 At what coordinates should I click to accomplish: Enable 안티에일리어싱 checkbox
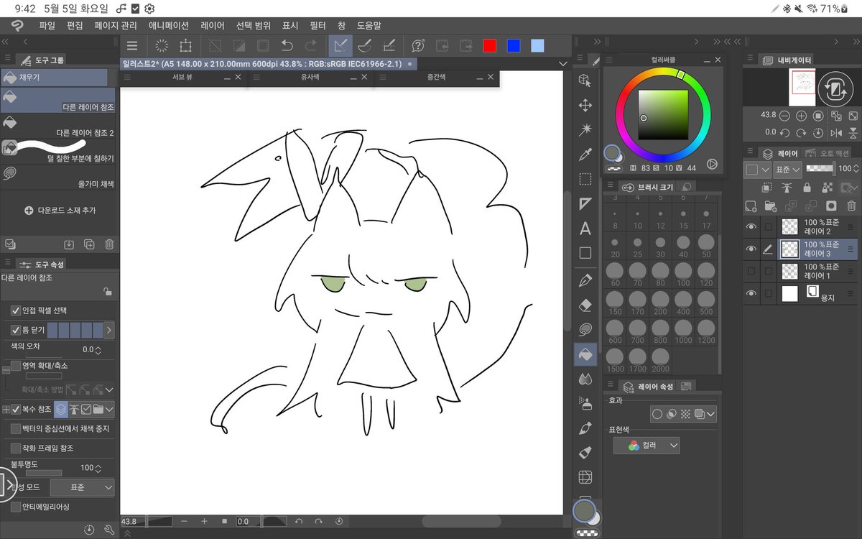[x=16, y=507]
